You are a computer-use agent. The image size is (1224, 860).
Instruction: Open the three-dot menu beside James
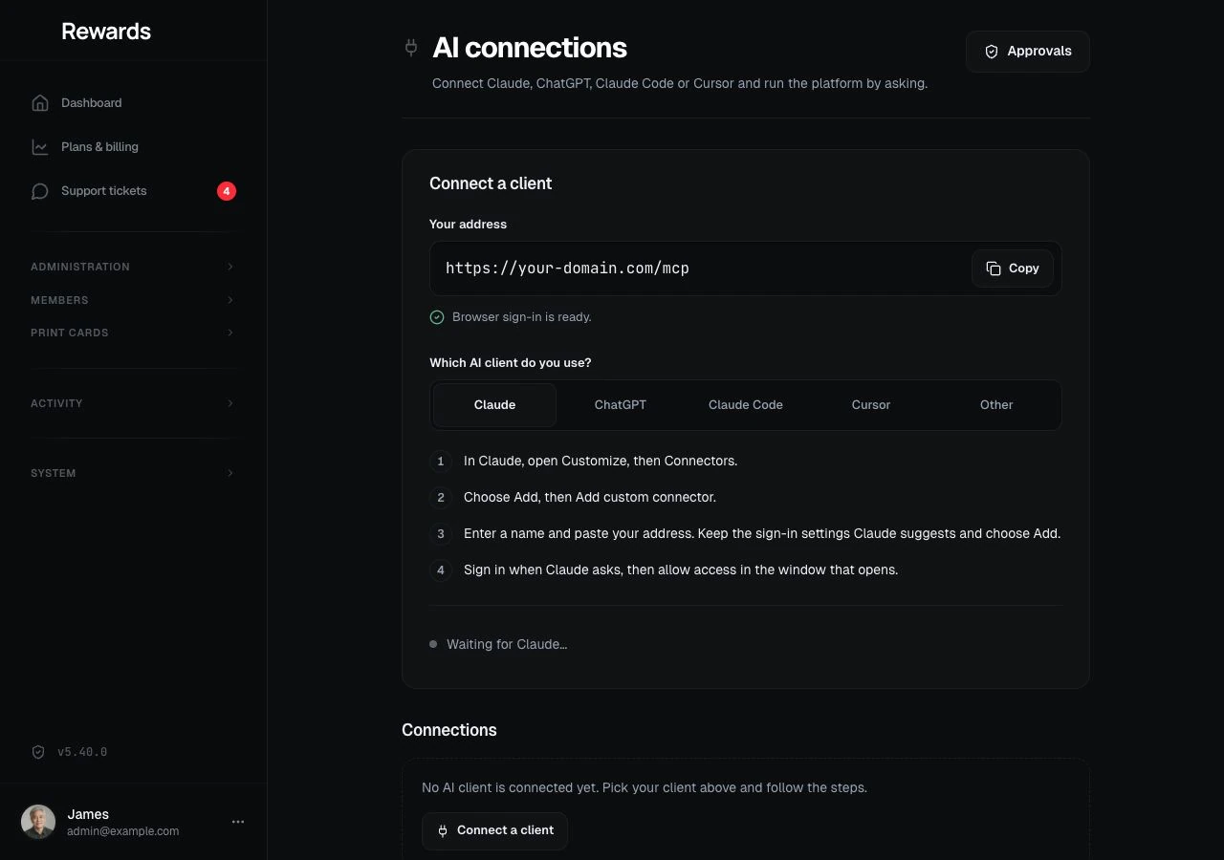coord(238,822)
